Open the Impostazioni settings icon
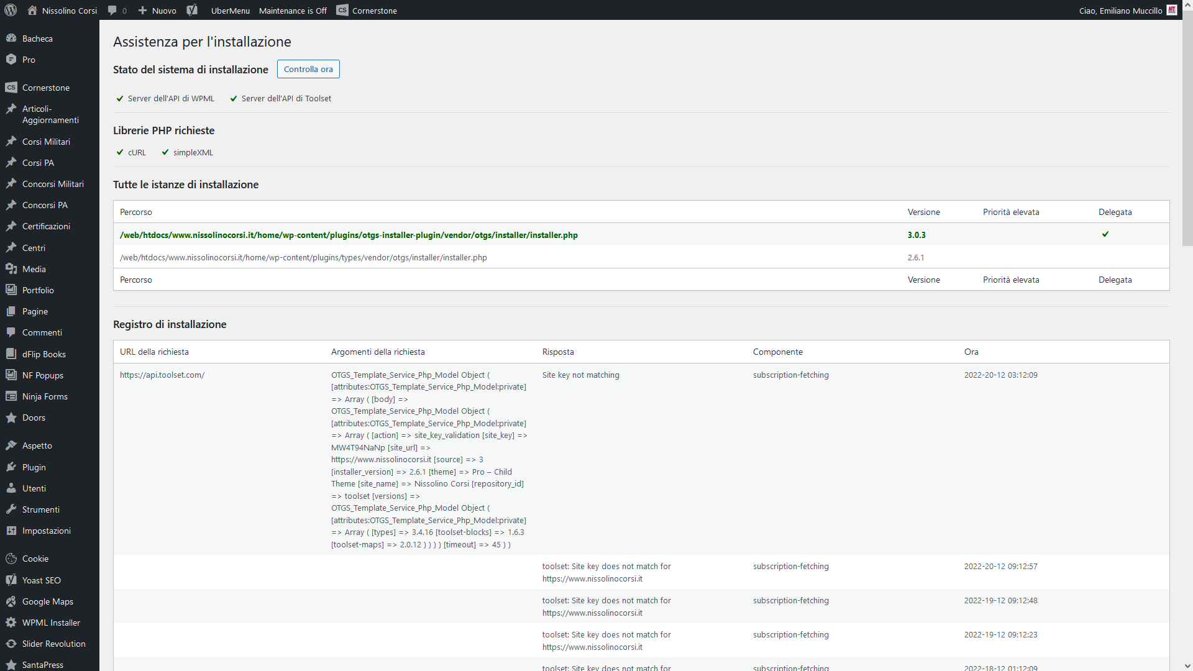The image size is (1193, 671). coord(11,531)
